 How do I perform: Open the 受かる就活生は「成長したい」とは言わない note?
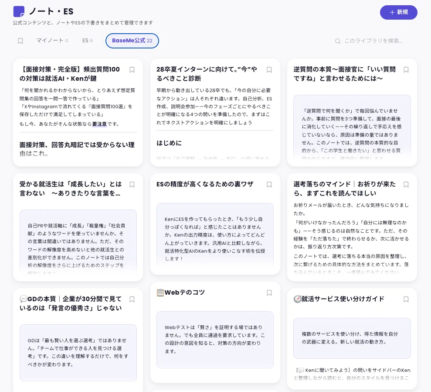click(x=71, y=189)
